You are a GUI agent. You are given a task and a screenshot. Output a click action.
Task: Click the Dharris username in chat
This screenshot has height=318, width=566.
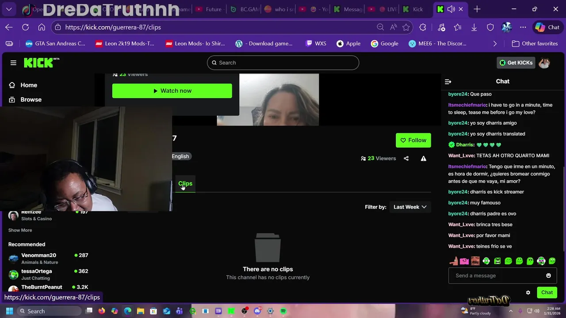pyautogui.click(x=465, y=145)
